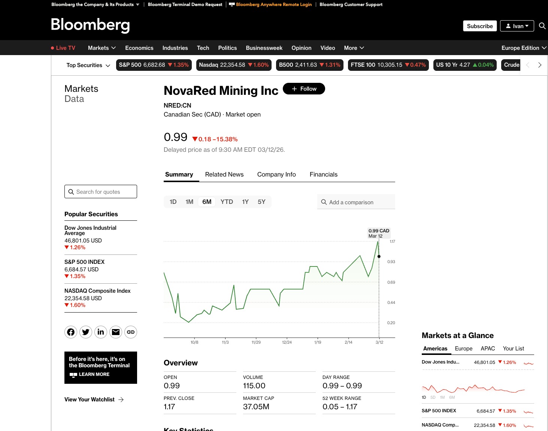Screen dimensions: 548x431
Task: Open the Related News tab
Action: pyautogui.click(x=224, y=175)
